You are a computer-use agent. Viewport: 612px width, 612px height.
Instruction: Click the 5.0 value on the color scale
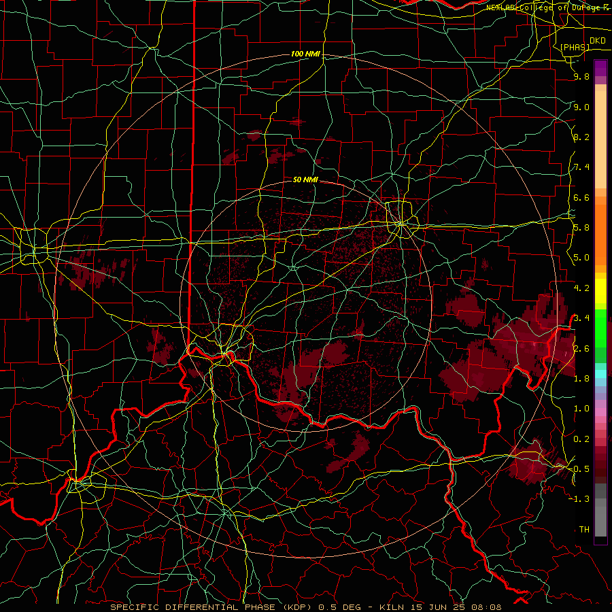click(581, 258)
